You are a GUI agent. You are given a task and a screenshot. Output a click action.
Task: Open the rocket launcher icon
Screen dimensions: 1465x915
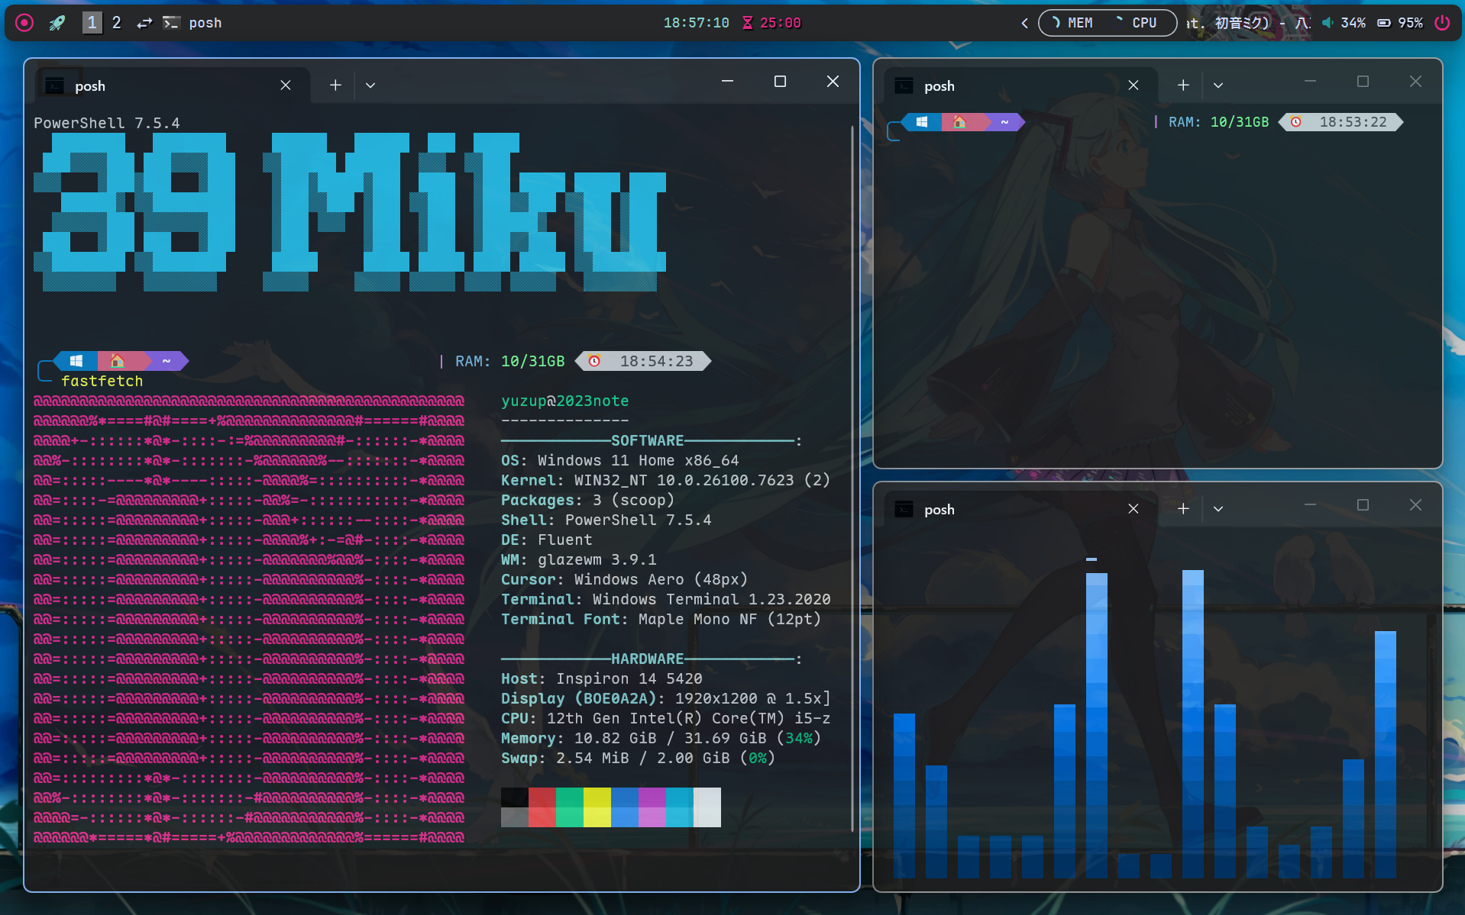tap(57, 23)
